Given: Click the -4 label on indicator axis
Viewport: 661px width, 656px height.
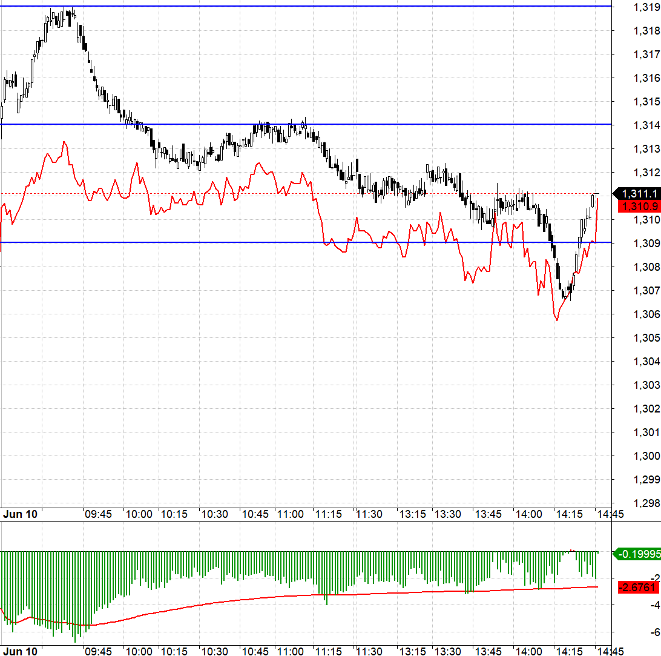Looking at the screenshot, I should point(655,605).
